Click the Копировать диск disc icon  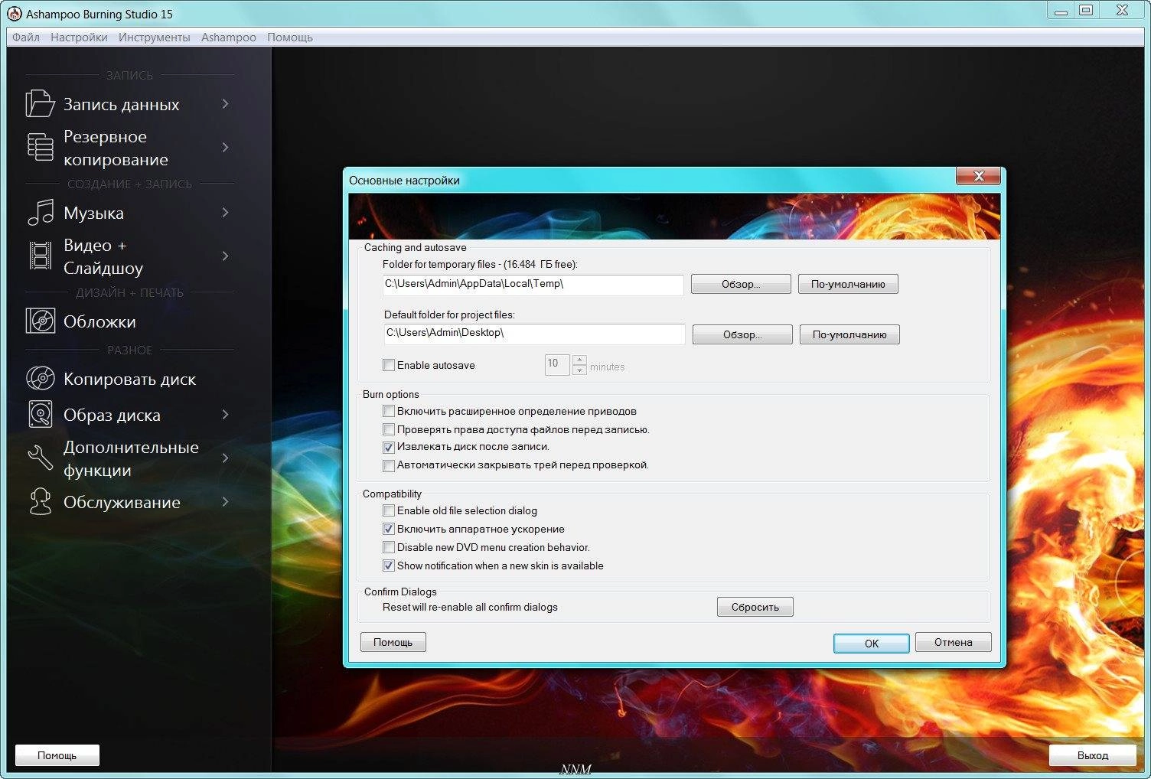(x=41, y=378)
